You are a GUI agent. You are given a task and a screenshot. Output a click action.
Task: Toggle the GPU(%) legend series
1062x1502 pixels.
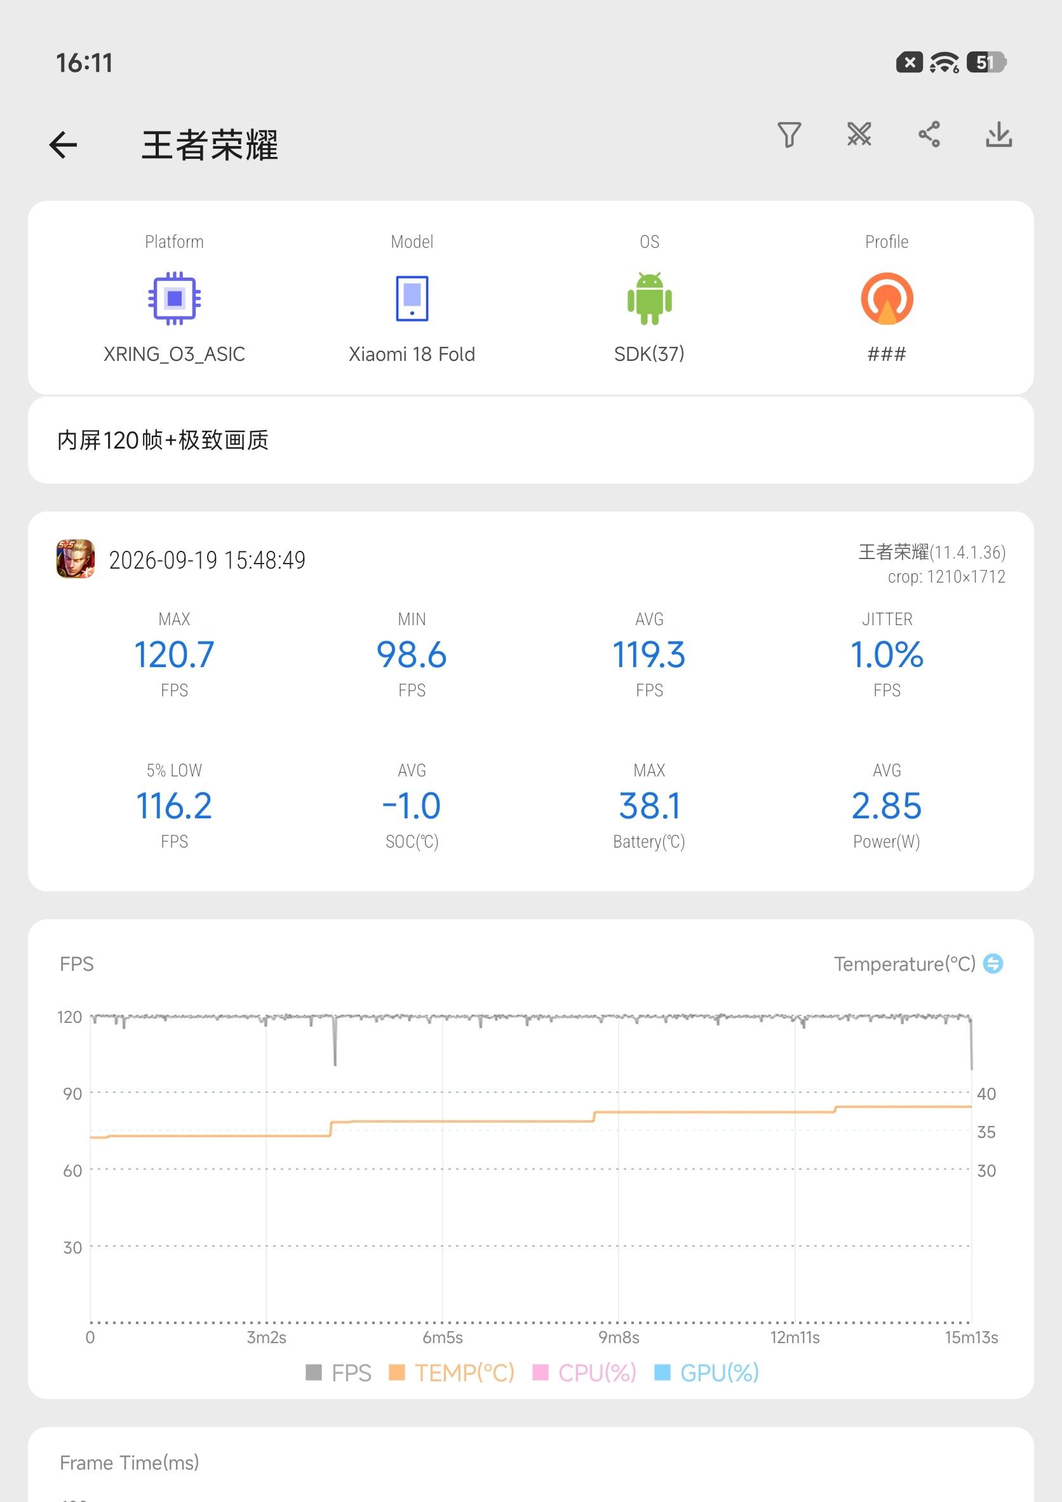tap(707, 1372)
